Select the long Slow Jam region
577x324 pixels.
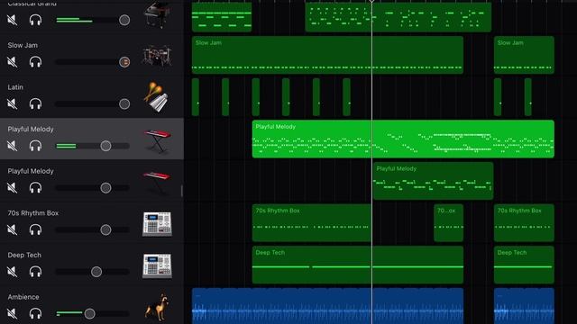327,55
